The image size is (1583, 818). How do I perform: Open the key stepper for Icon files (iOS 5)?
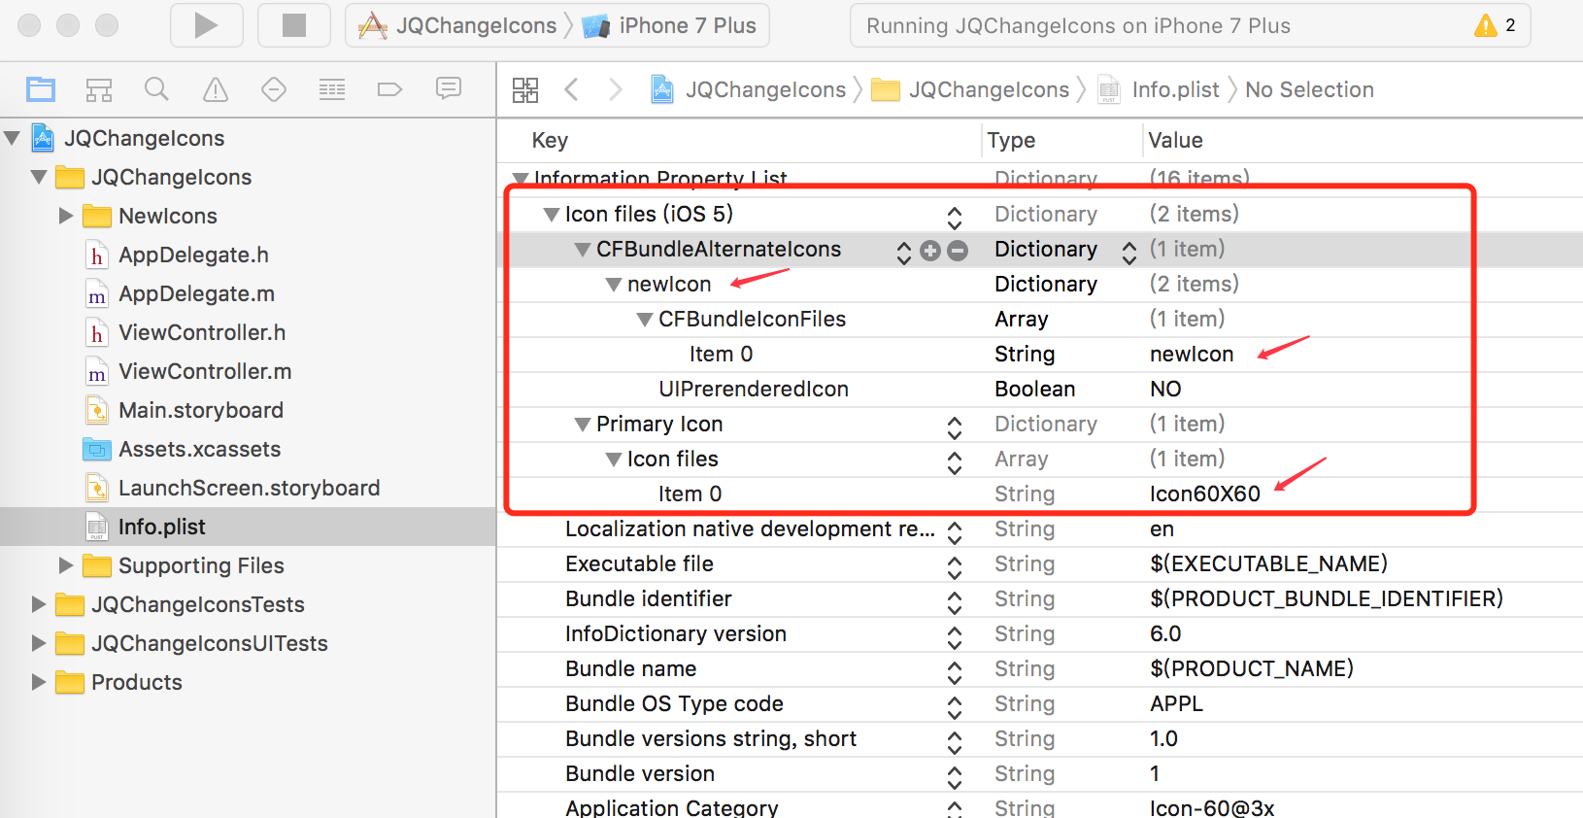click(955, 217)
